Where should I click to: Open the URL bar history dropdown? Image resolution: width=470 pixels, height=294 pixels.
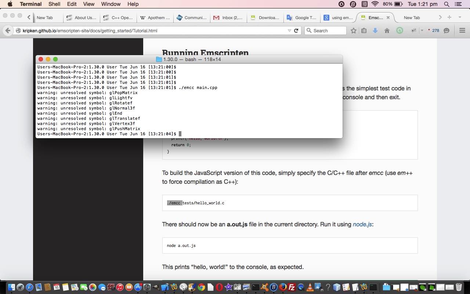tap(289, 31)
